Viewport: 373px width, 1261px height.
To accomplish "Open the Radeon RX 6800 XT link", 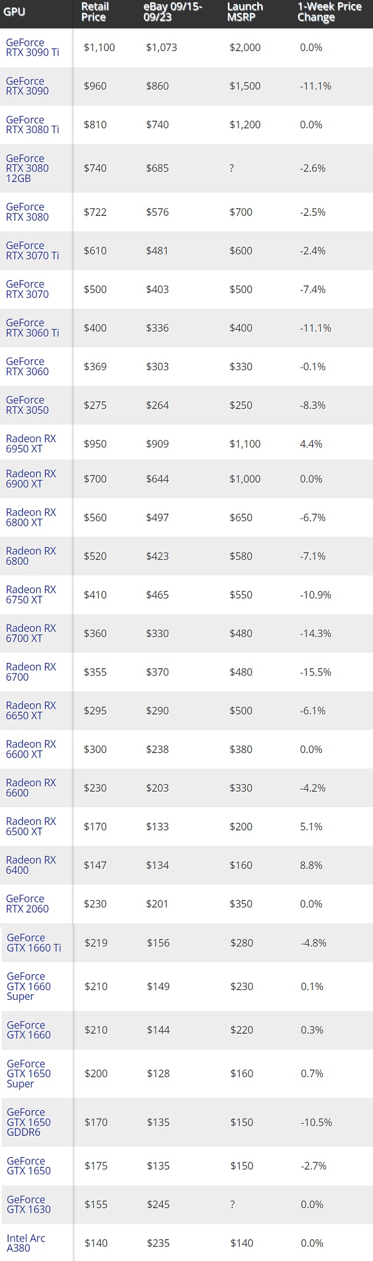I will point(31,517).
